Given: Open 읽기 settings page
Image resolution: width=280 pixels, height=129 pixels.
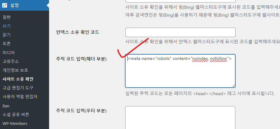Looking at the screenshot, I should click(x=7, y=35).
